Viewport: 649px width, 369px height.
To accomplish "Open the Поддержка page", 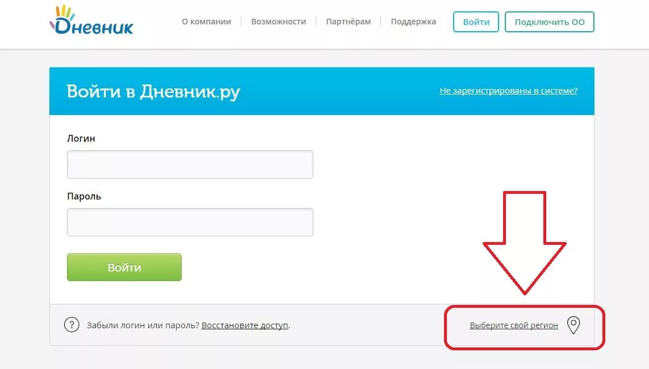I will 413,22.
